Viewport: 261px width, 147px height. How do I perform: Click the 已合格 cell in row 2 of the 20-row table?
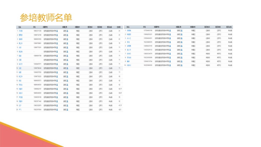[x=110, y=35]
